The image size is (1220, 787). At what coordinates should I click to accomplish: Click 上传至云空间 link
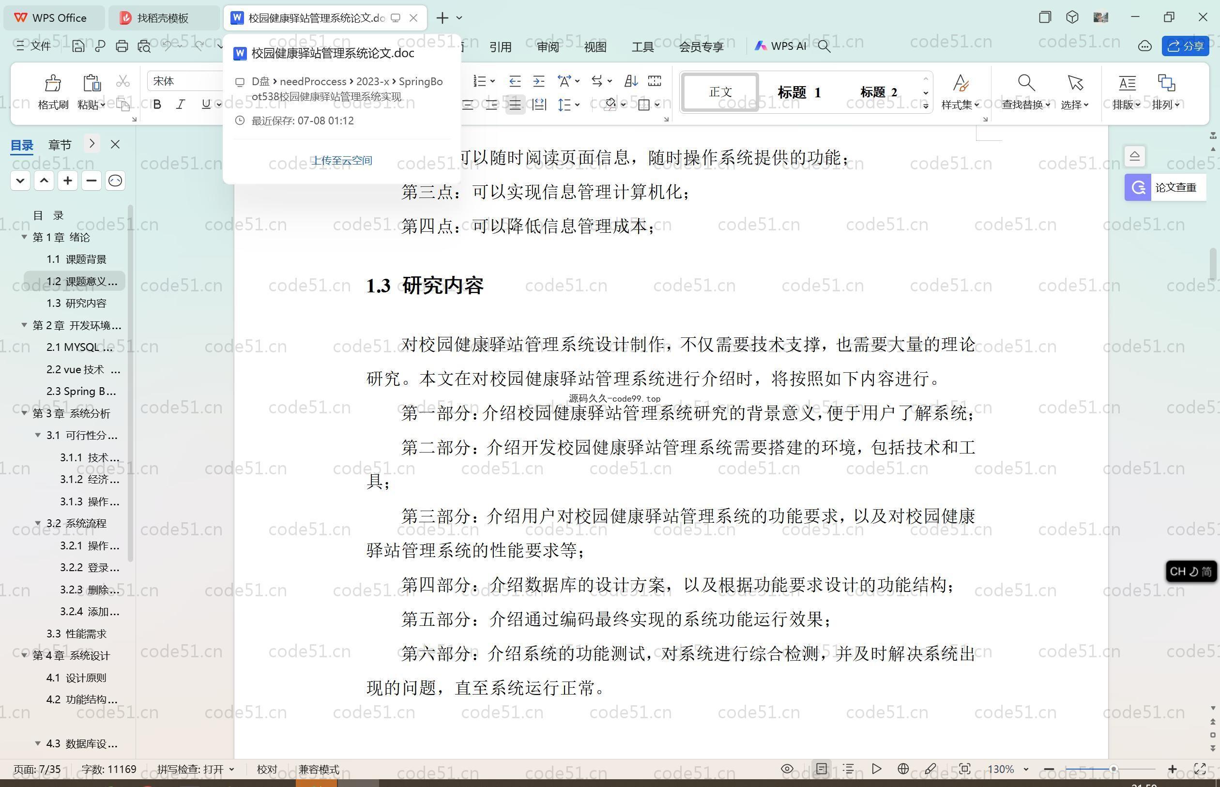point(342,161)
